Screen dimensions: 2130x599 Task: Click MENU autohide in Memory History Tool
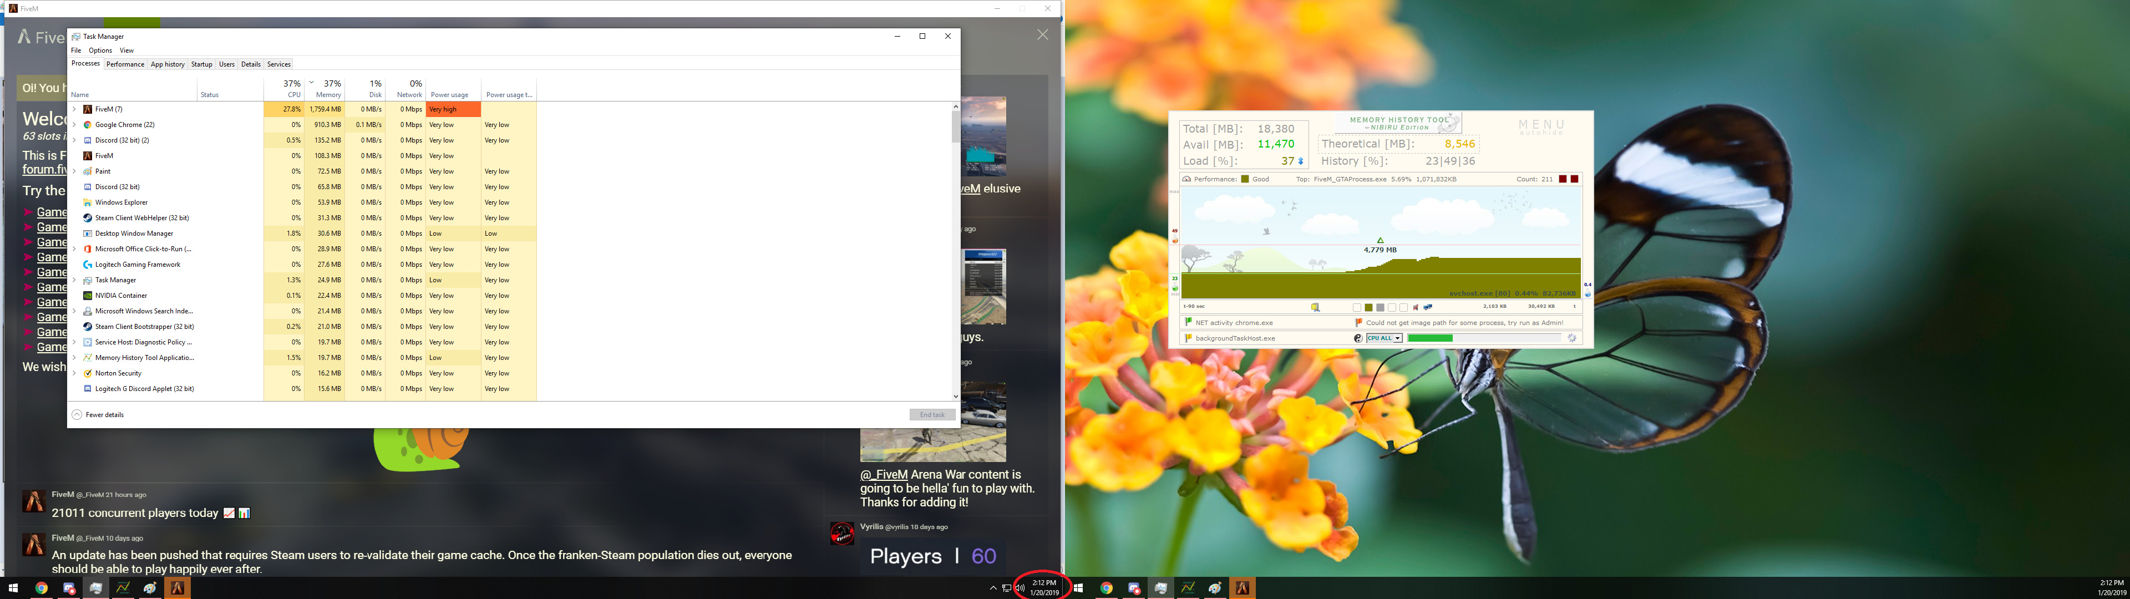[x=1541, y=126]
